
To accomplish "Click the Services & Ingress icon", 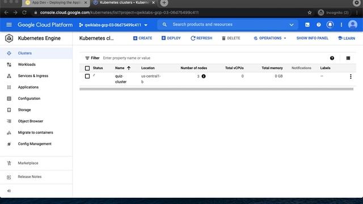I will click(9, 76).
